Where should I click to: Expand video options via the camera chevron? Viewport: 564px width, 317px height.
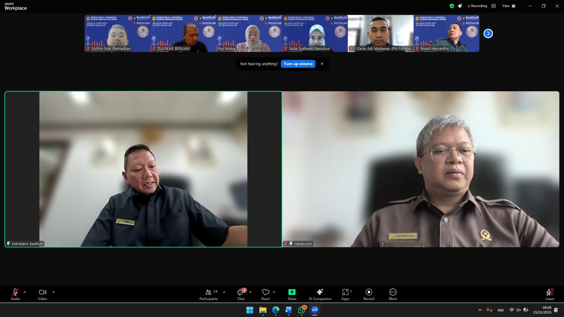53,292
